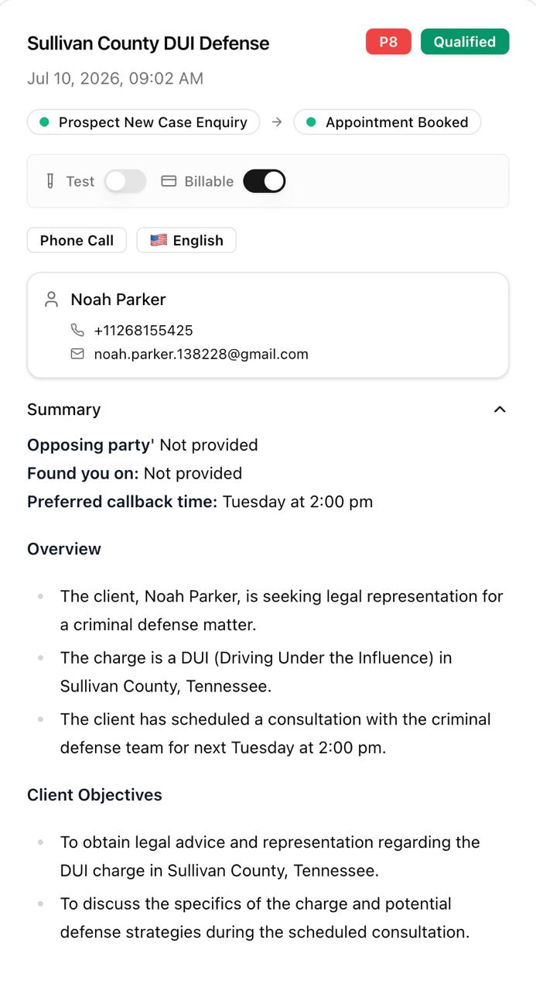Click the credit card icon beside Billable
Image resolution: width=536 pixels, height=991 pixels.
click(169, 181)
